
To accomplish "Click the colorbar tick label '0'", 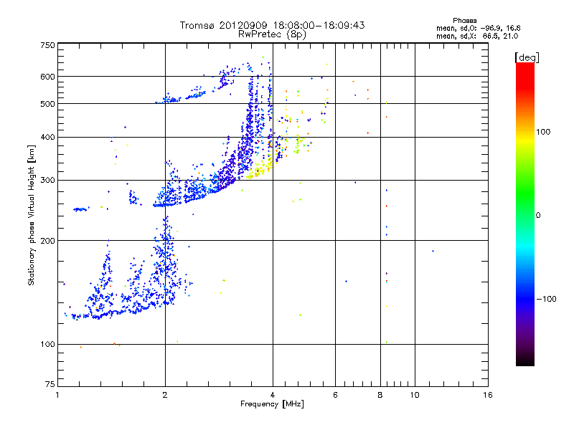I will [x=538, y=216].
